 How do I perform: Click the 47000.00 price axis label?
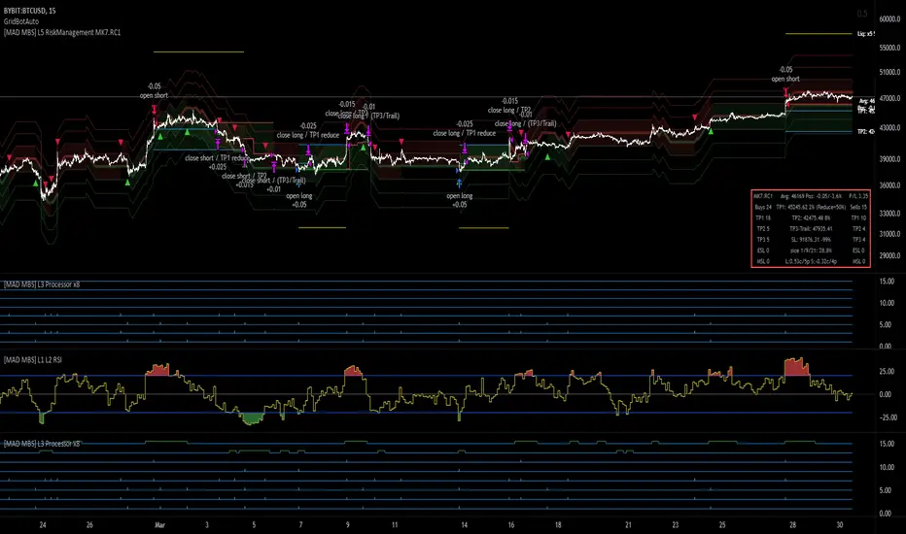pos(889,99)
